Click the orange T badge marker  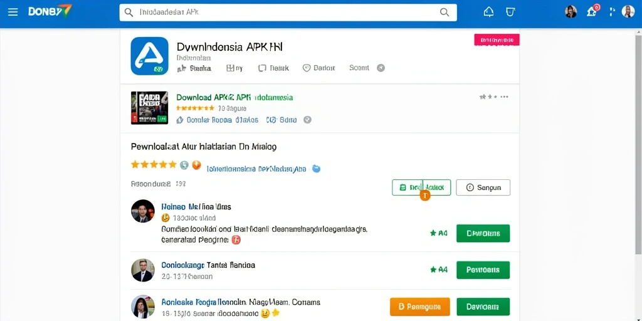click(x=425, y=196)
